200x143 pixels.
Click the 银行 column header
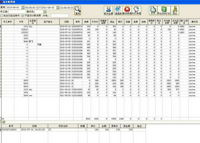pyautogui.click(x=120, y=22)
